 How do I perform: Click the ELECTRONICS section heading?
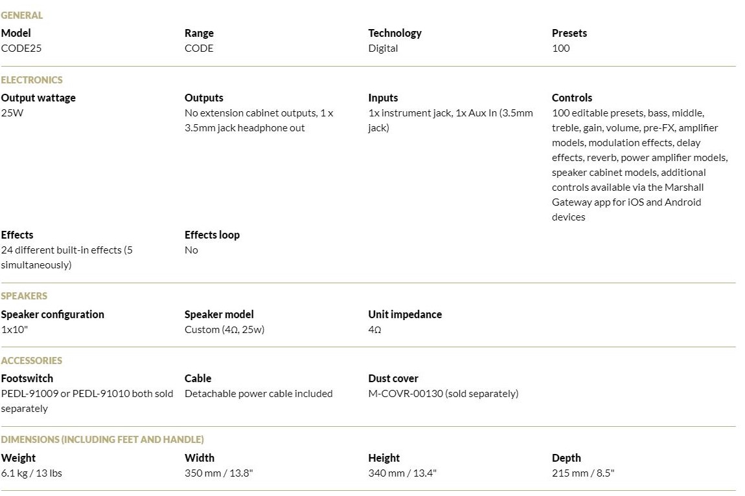click(32, 80)
